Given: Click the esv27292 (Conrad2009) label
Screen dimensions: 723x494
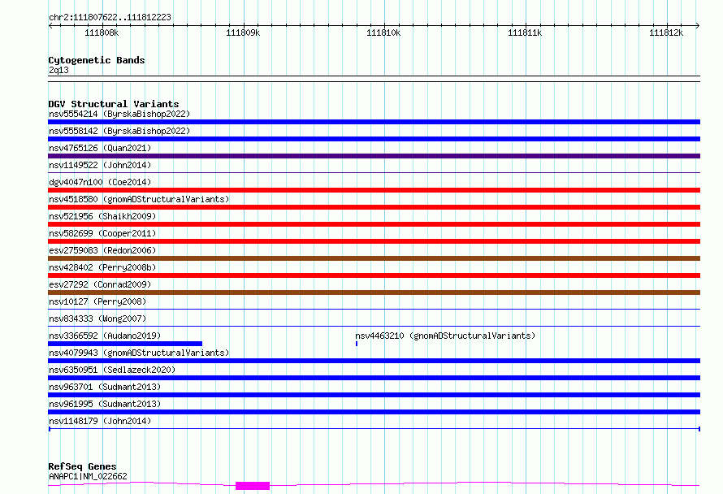Looking at the screenshot, I should pyautogui.click(x=100, y=284).
